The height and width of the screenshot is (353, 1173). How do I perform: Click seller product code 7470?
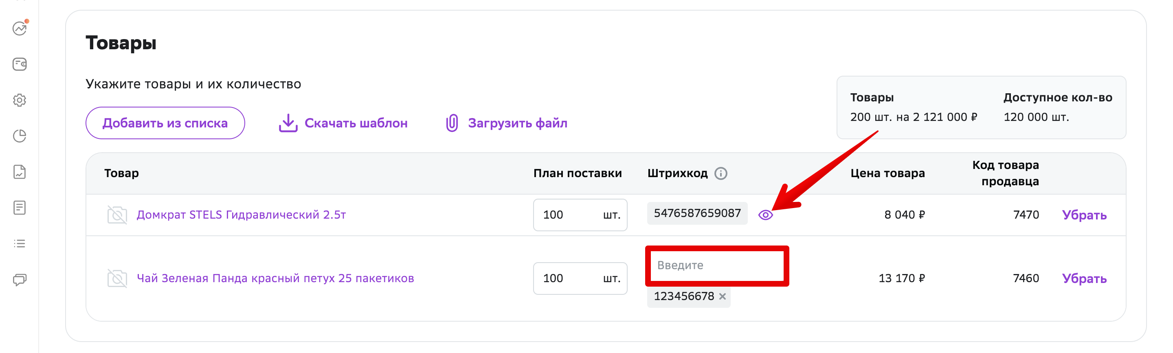pyautogui.click(x=1026, y=215)
